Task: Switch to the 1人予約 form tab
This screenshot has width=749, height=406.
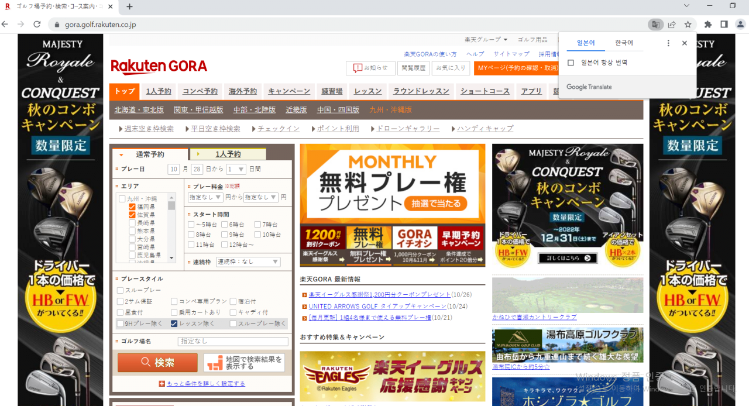Action: coord(228,154)
